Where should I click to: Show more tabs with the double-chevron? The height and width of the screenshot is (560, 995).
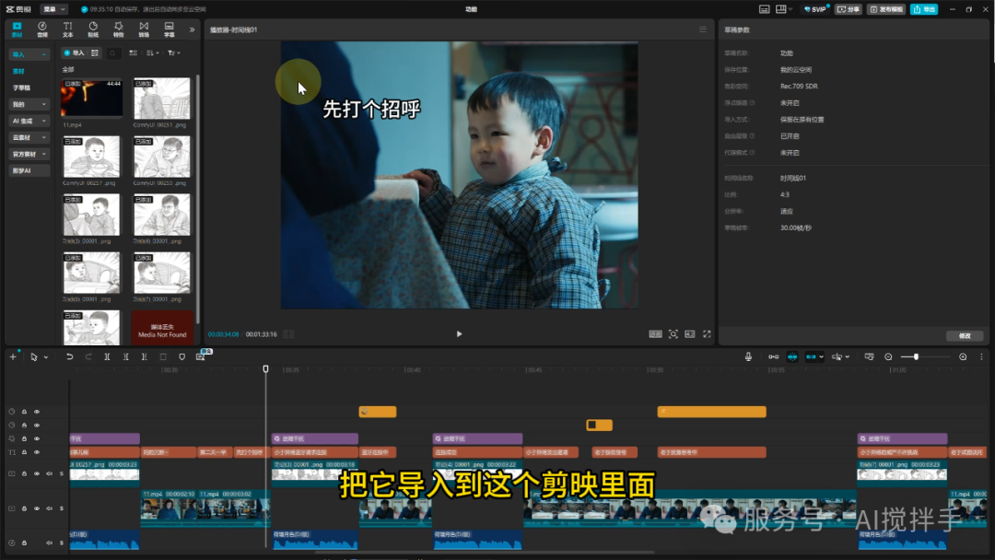click(x=192, y=29)
